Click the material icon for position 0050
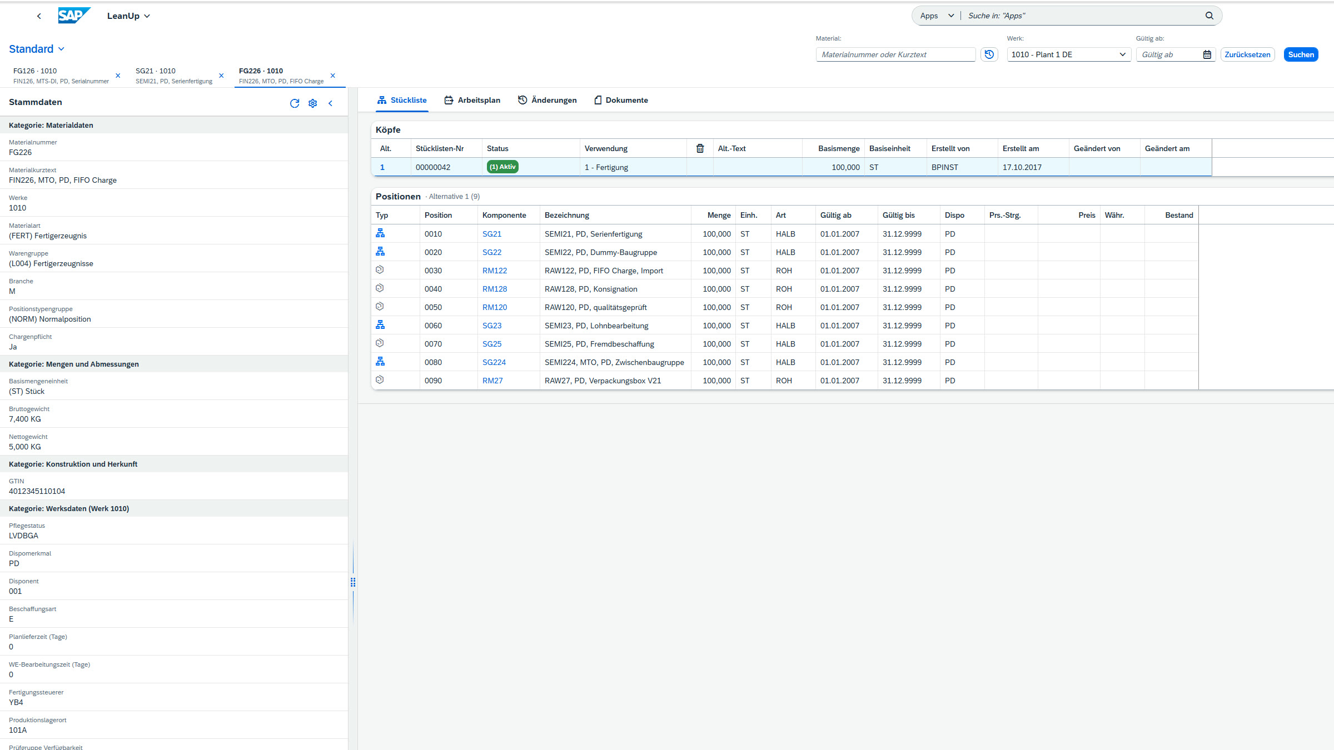 tap(380, 307)
